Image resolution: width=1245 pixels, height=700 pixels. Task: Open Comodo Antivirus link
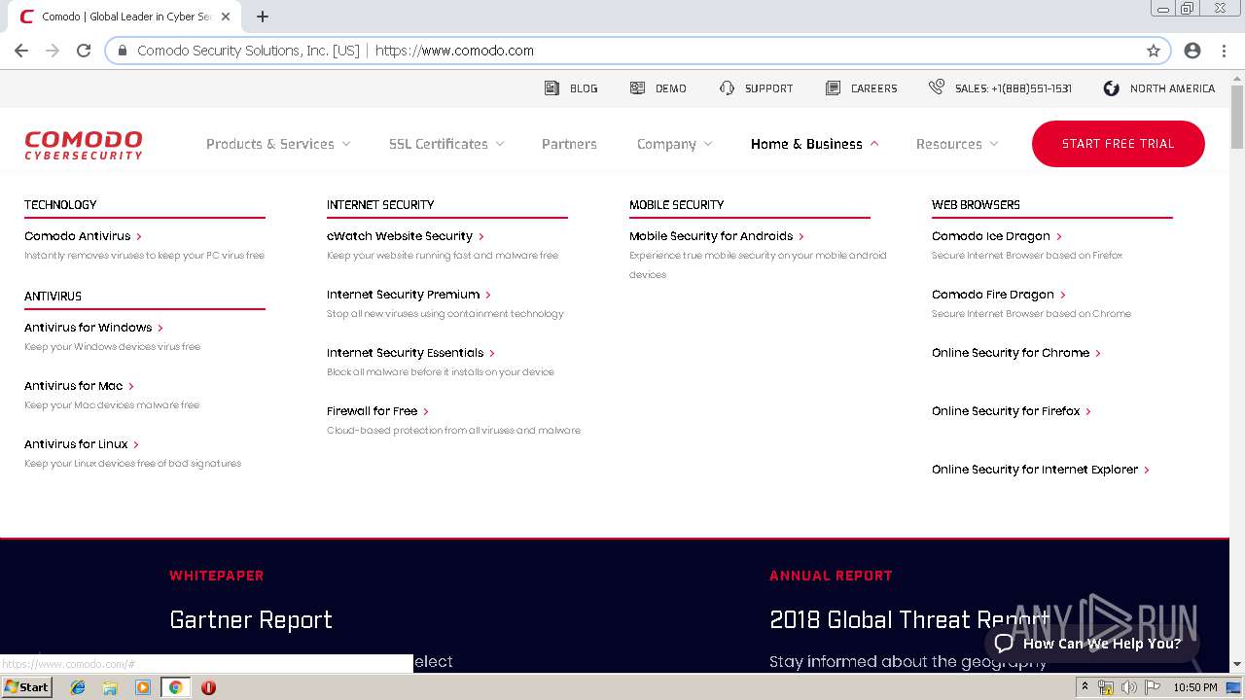pos(83,236)
